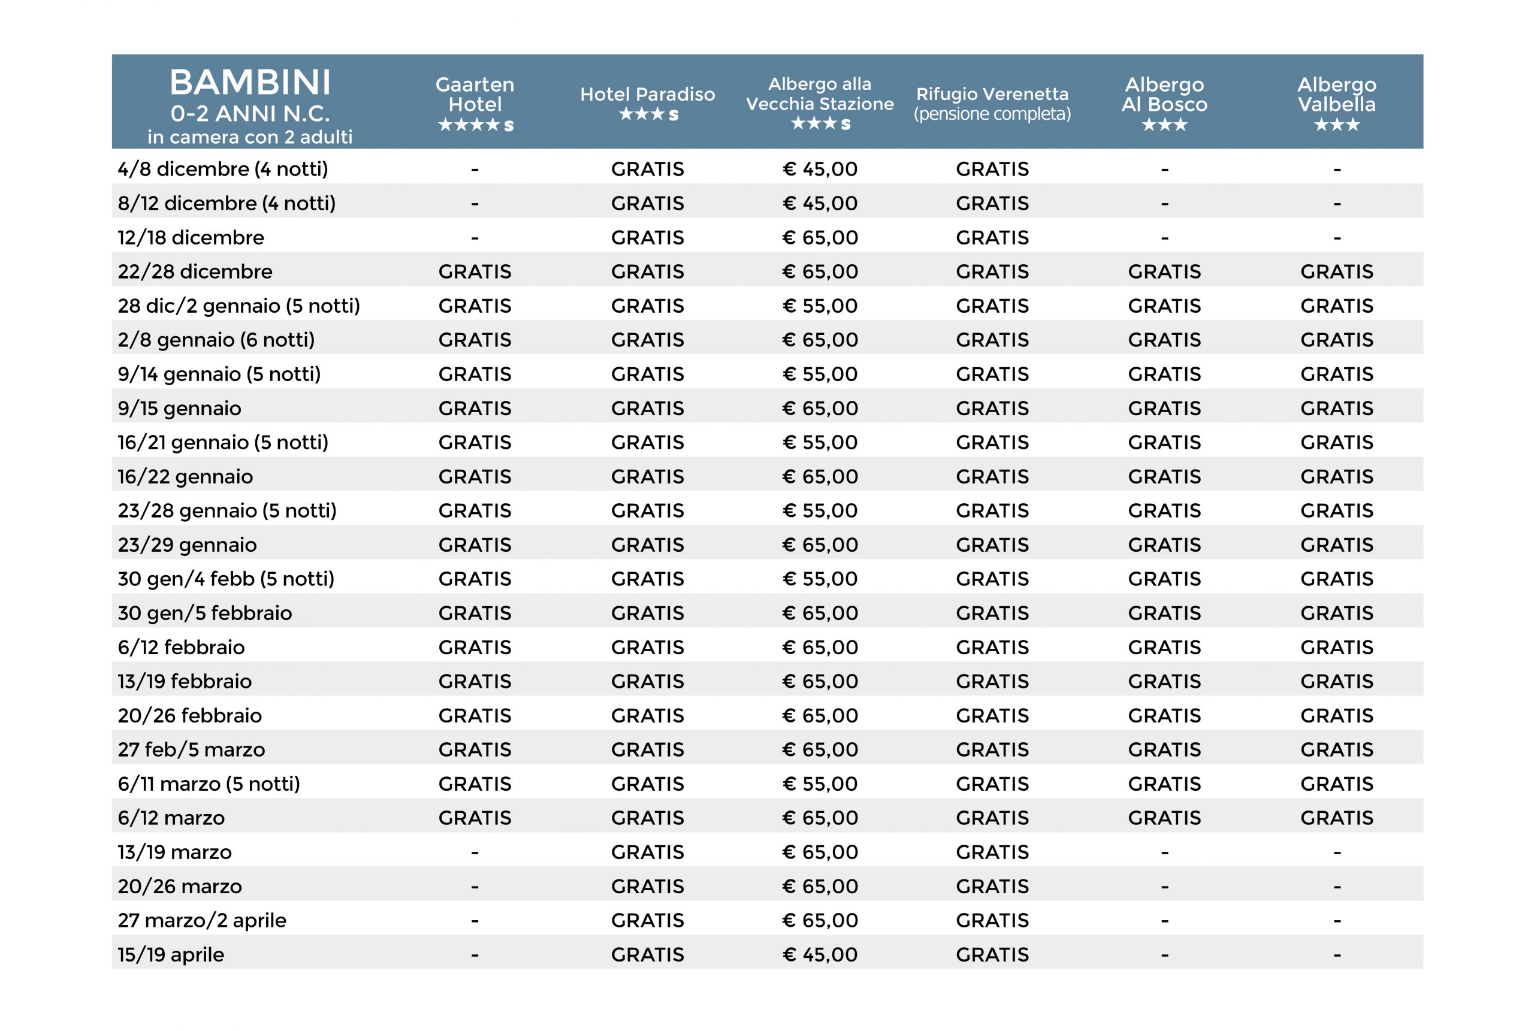Click € 55,00 in the 6/11 marzo row
Image resolution: width=1534 pixels, height=1031 pixels.
[x=820, y=784]
